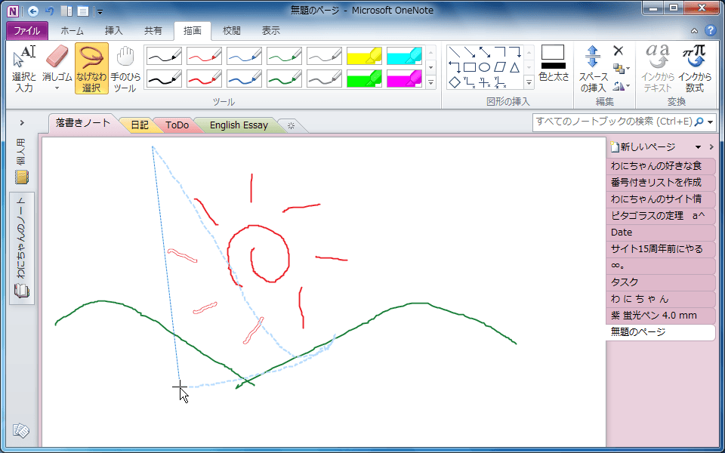Expand the pen gallery with the More arrow

click(431, 83)
